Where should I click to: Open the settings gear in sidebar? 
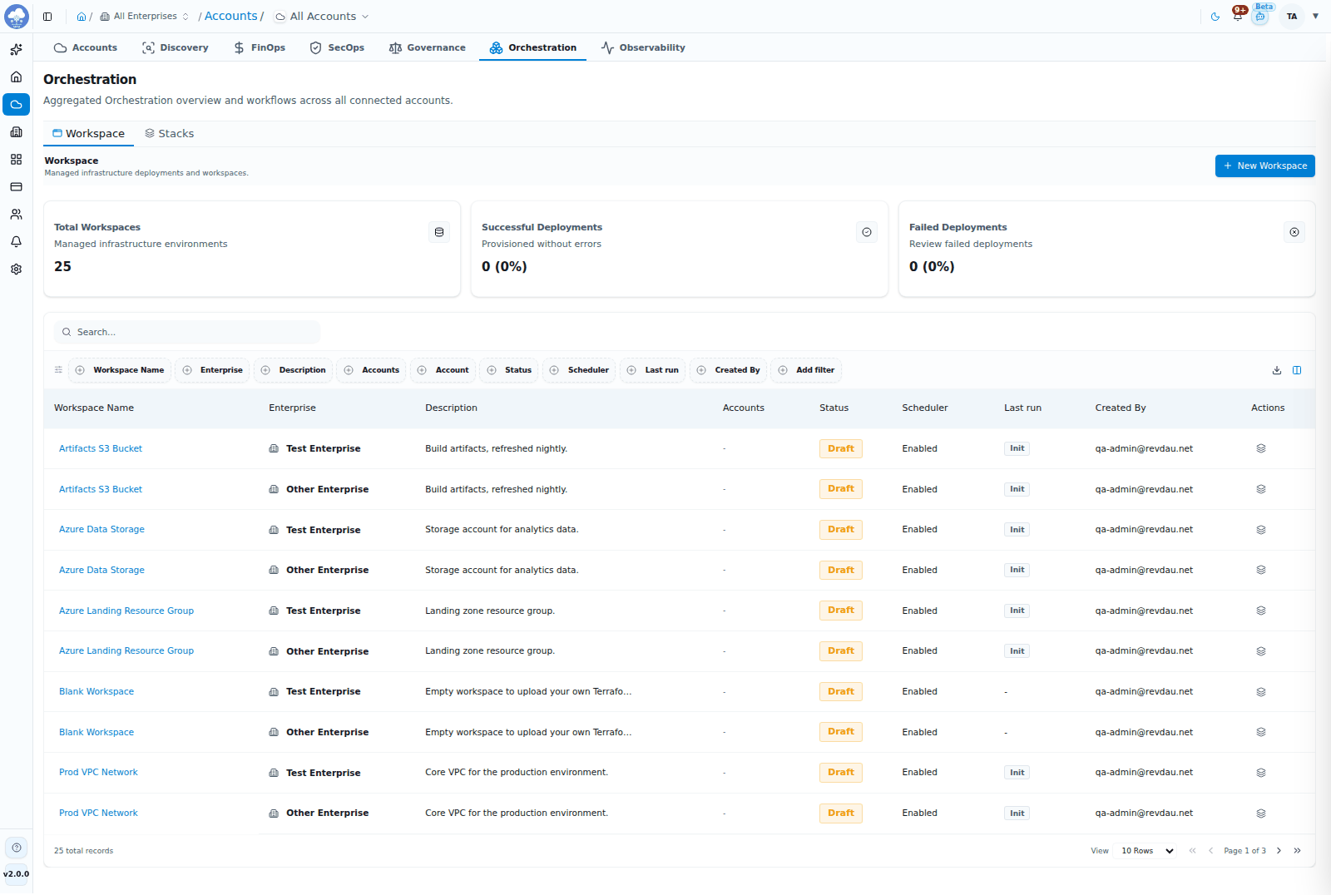pos(16,269)
